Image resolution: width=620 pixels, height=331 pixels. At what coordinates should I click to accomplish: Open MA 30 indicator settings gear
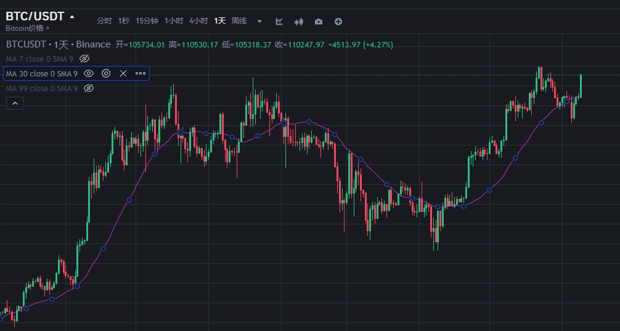[106, 73]
